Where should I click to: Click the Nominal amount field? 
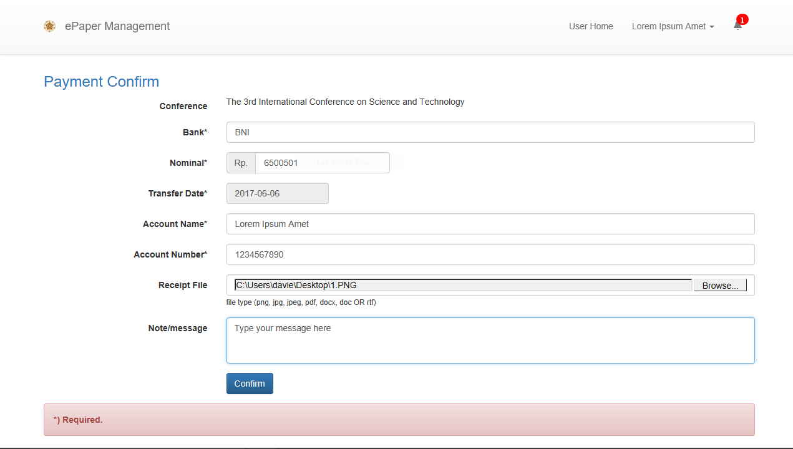pos(322,163)
